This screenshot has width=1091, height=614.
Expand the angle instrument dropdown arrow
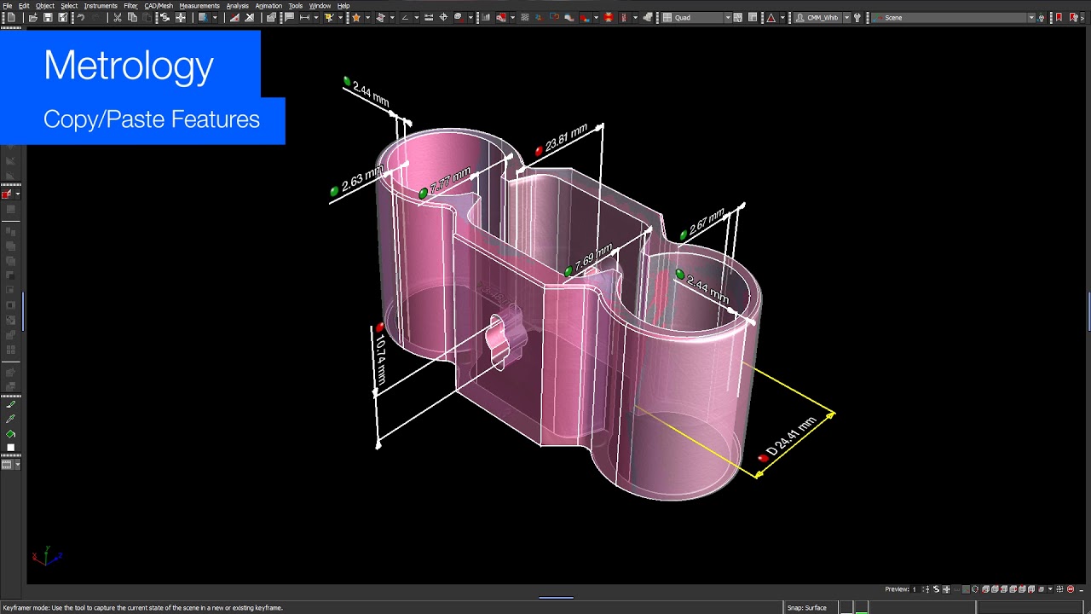[416, 17]
